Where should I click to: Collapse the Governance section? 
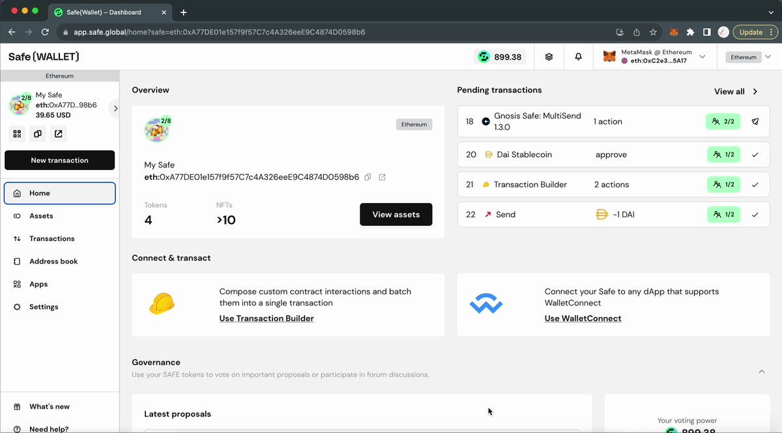[762, 371]
